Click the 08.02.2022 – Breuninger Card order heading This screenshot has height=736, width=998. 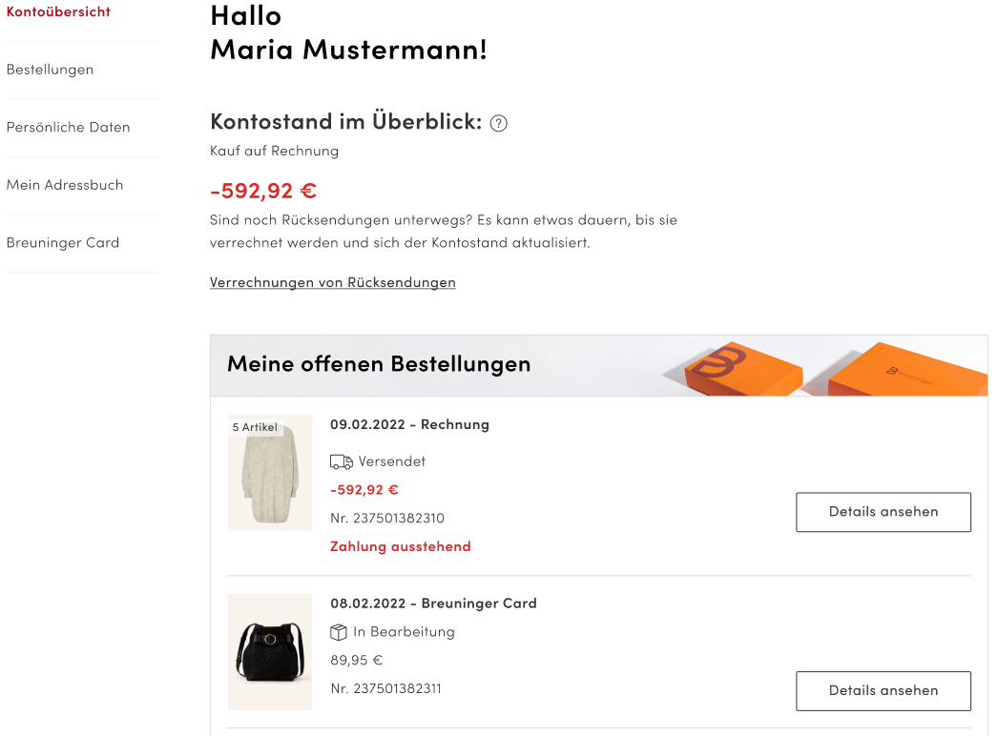pyautogui.click(x=433, y=603)
